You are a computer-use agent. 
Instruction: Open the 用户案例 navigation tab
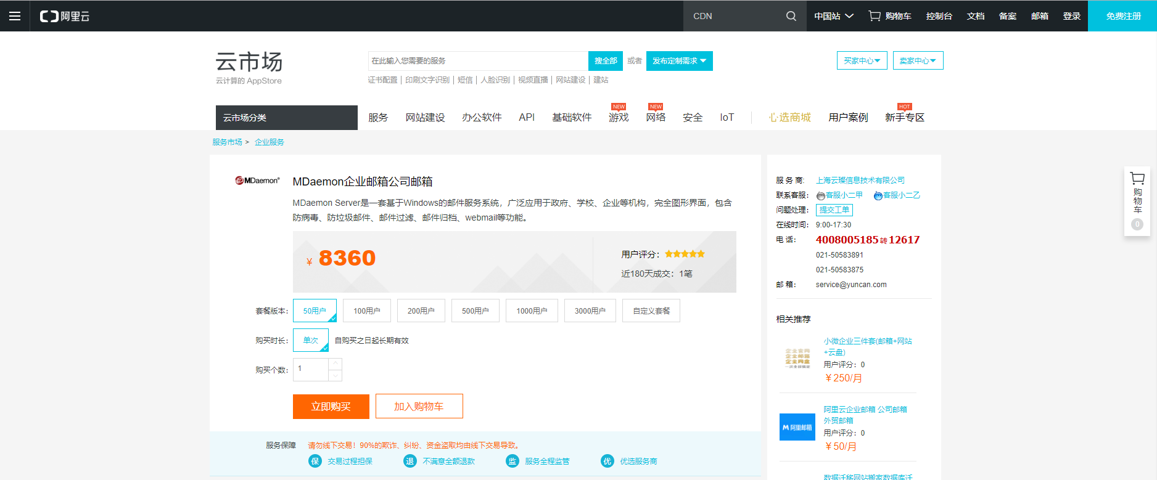(x=848, y=117)
